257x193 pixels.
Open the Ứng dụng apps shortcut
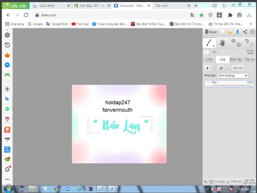click(14, 24)
